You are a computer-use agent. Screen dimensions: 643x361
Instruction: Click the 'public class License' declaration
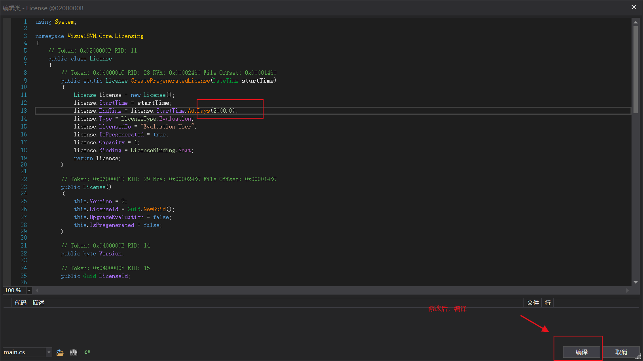click(80, 59)
